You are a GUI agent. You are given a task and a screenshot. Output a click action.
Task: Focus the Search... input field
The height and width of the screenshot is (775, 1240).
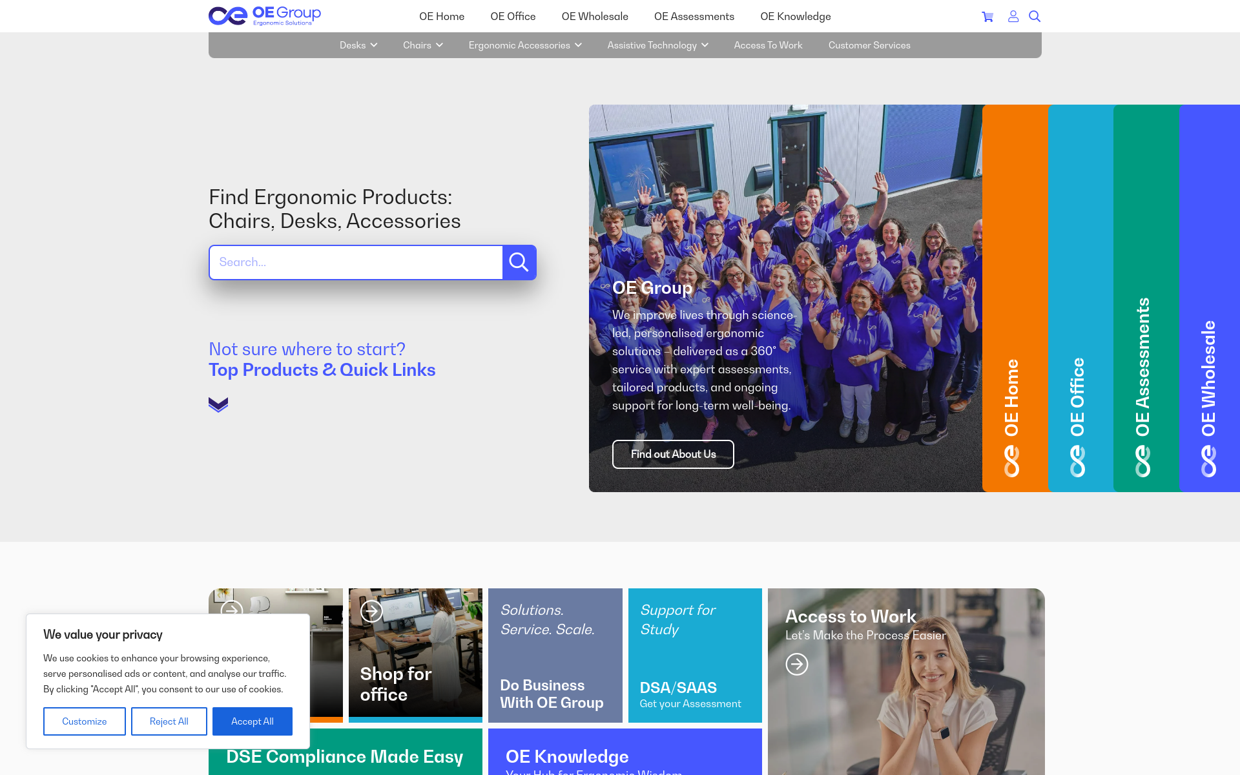point(356,262)
